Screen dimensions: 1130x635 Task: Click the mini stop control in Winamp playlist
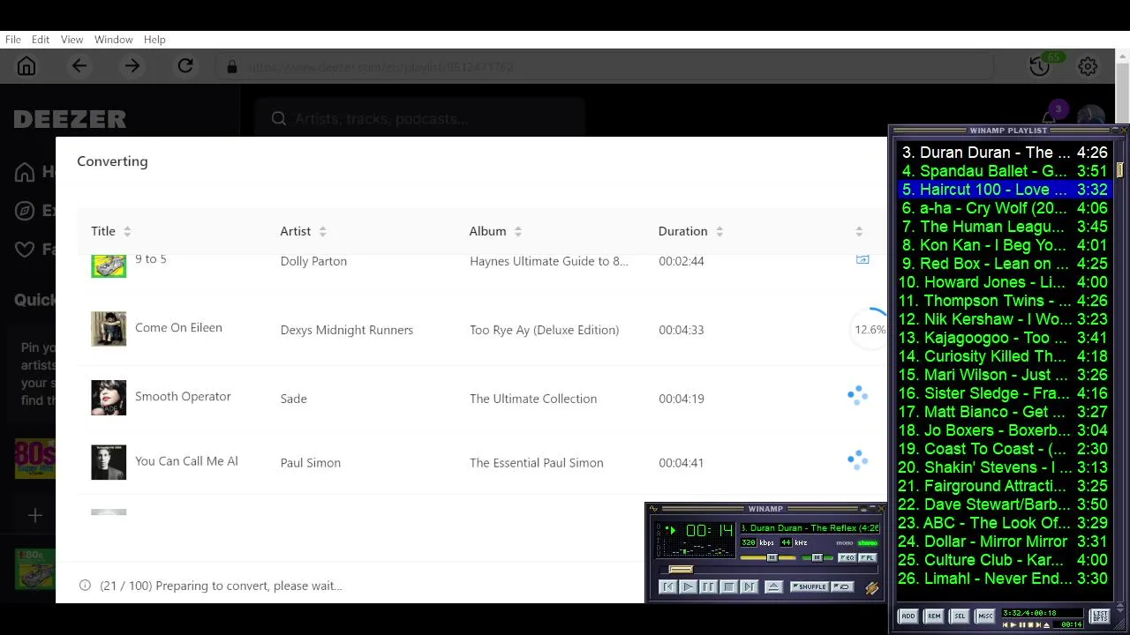[1030, 624]
